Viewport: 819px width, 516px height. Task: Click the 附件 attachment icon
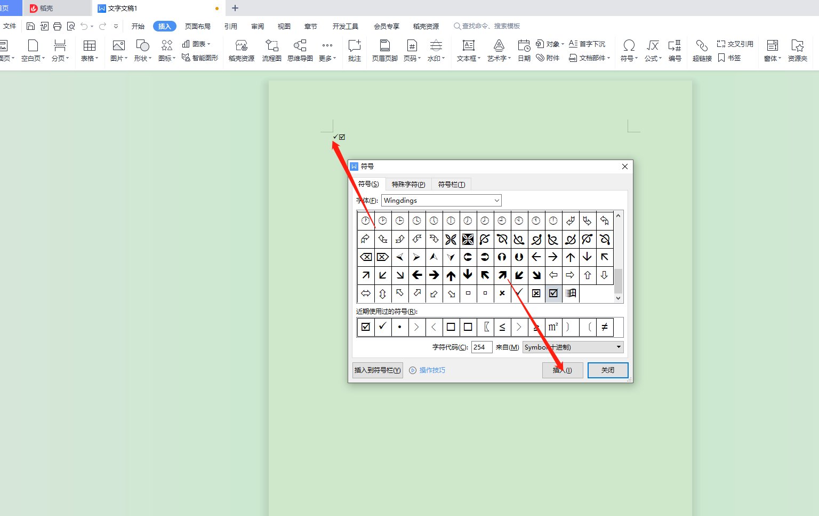[548, 58]
